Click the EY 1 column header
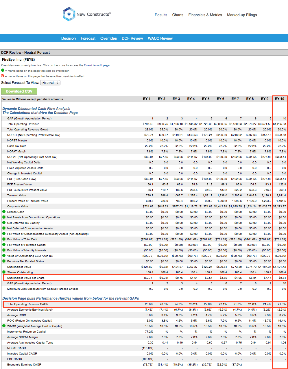Screen dimensions: 288x369 [147, 99]
